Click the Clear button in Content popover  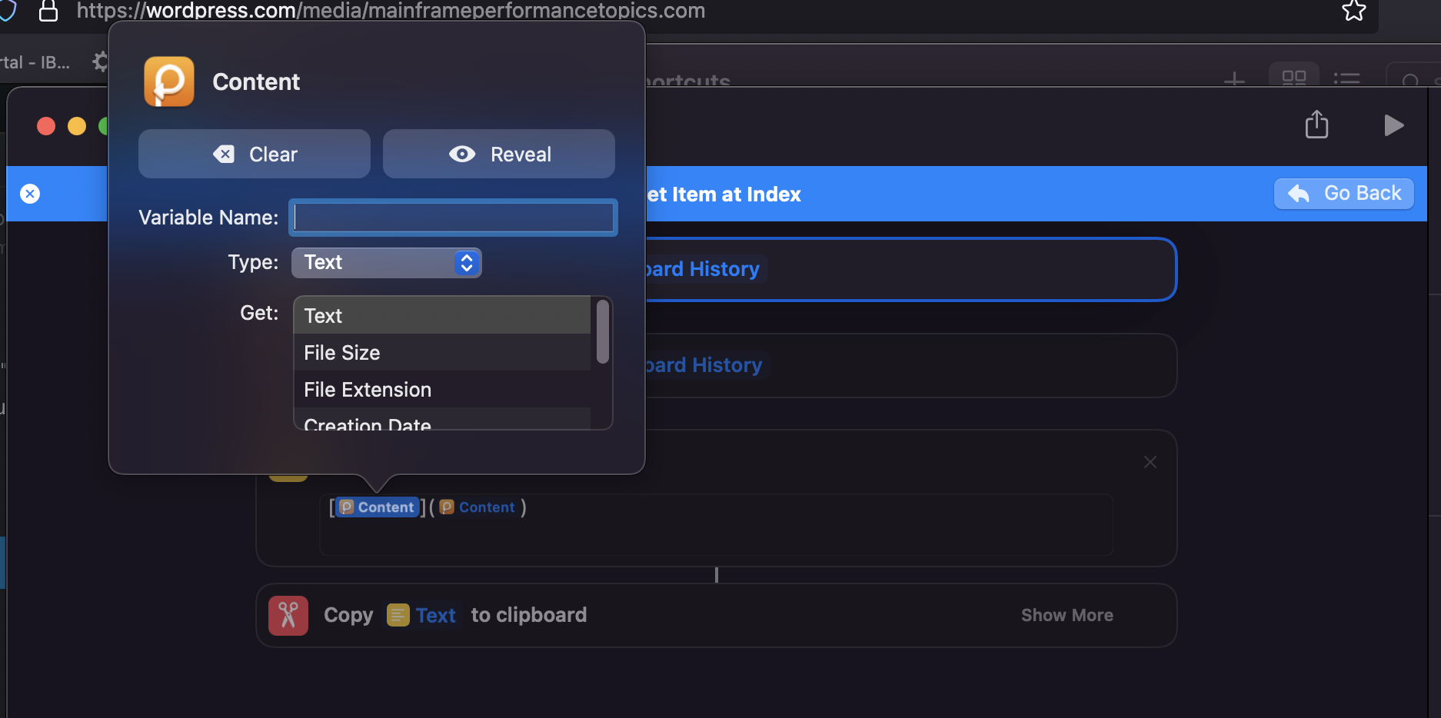(255, 155)
